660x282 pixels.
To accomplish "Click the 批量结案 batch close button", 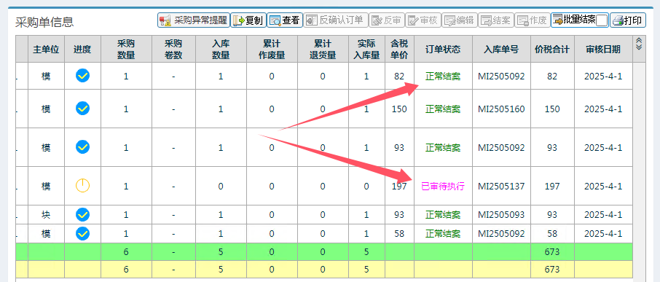I will tap(574, 20).
